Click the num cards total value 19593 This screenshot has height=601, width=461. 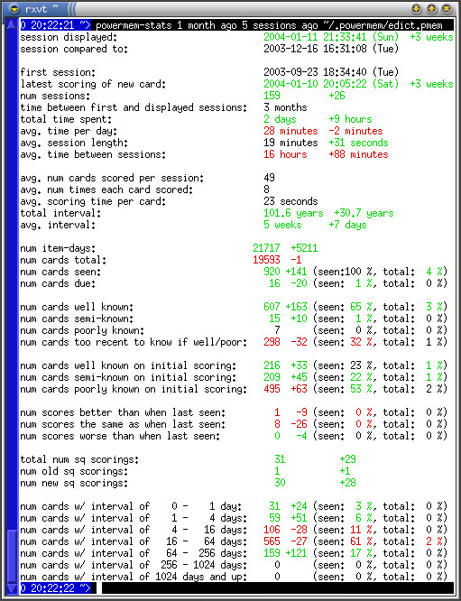(266, 260)
